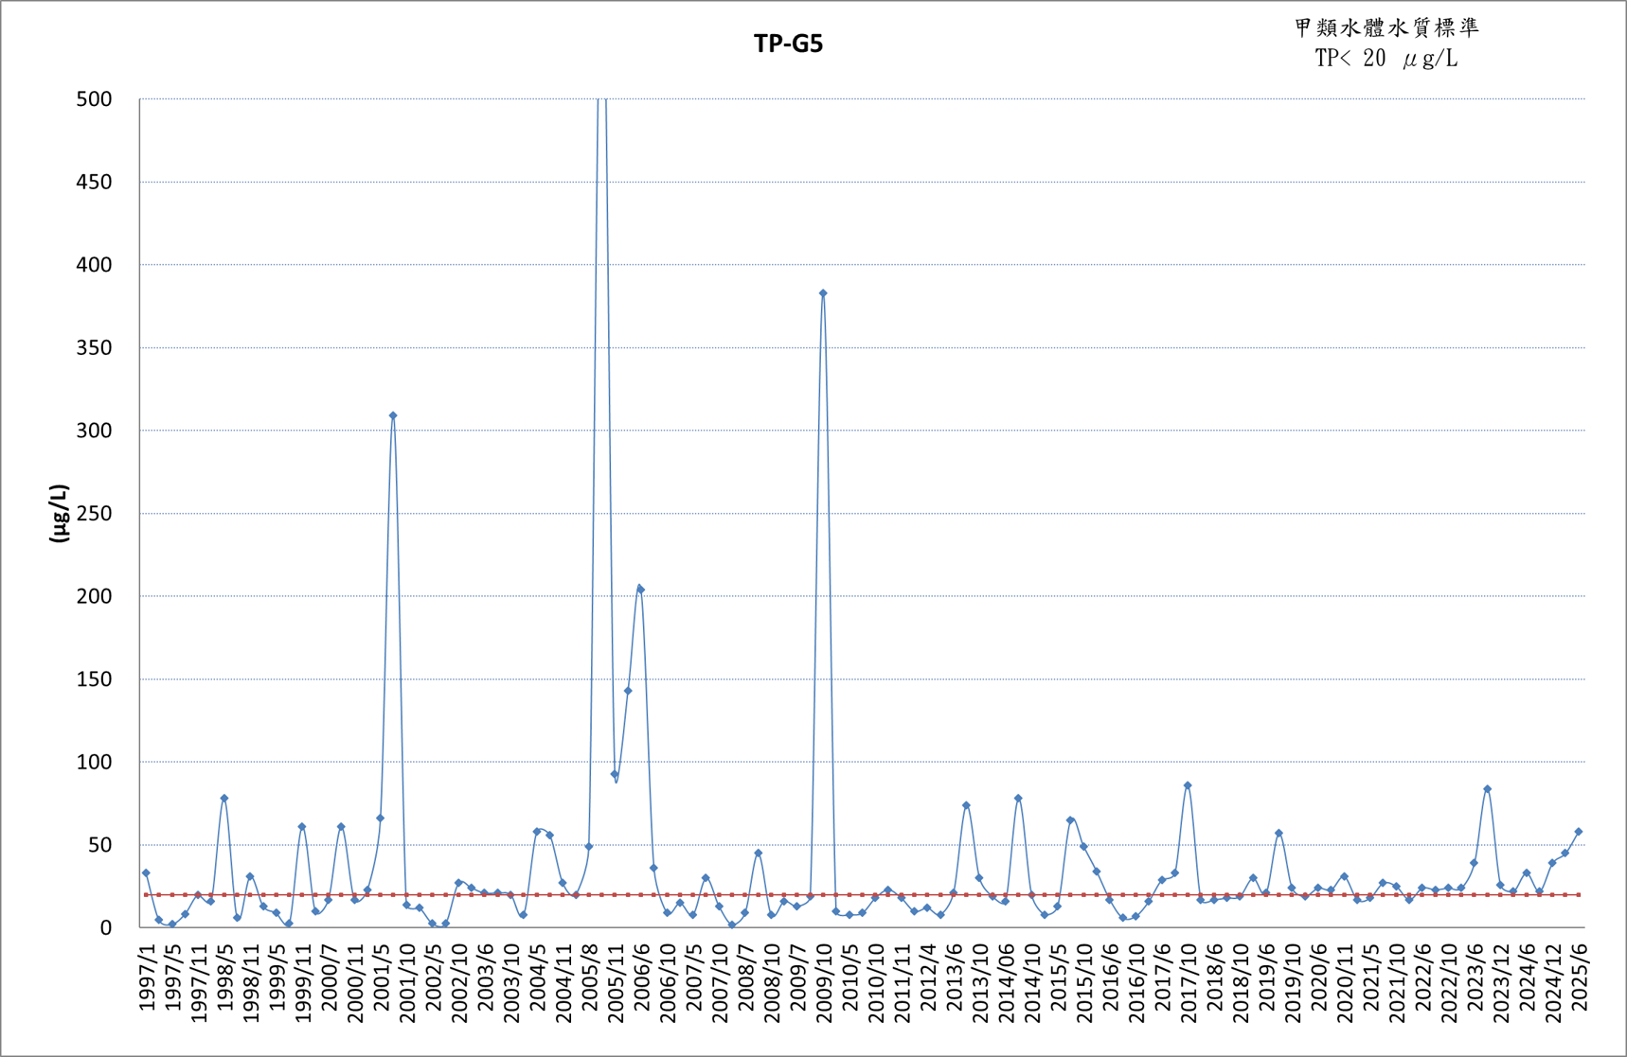Click the (μg/L) y-axis label
1627x1057 pixels.
tap(60, 513)
